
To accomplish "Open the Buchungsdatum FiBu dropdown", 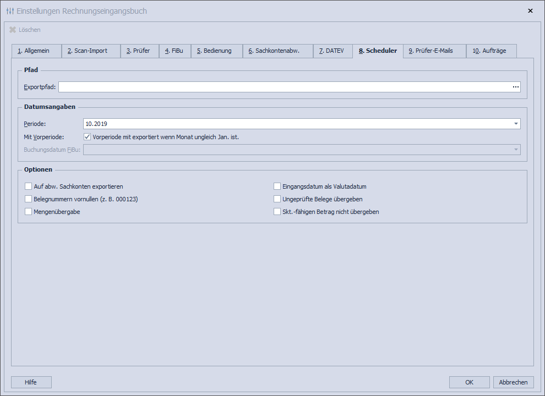I will 516,150.
